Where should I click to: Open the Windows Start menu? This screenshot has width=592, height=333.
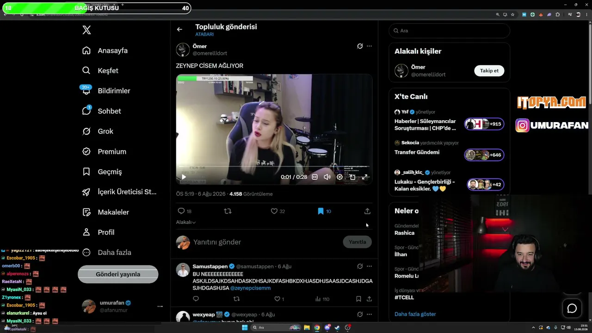click(245, 327)
